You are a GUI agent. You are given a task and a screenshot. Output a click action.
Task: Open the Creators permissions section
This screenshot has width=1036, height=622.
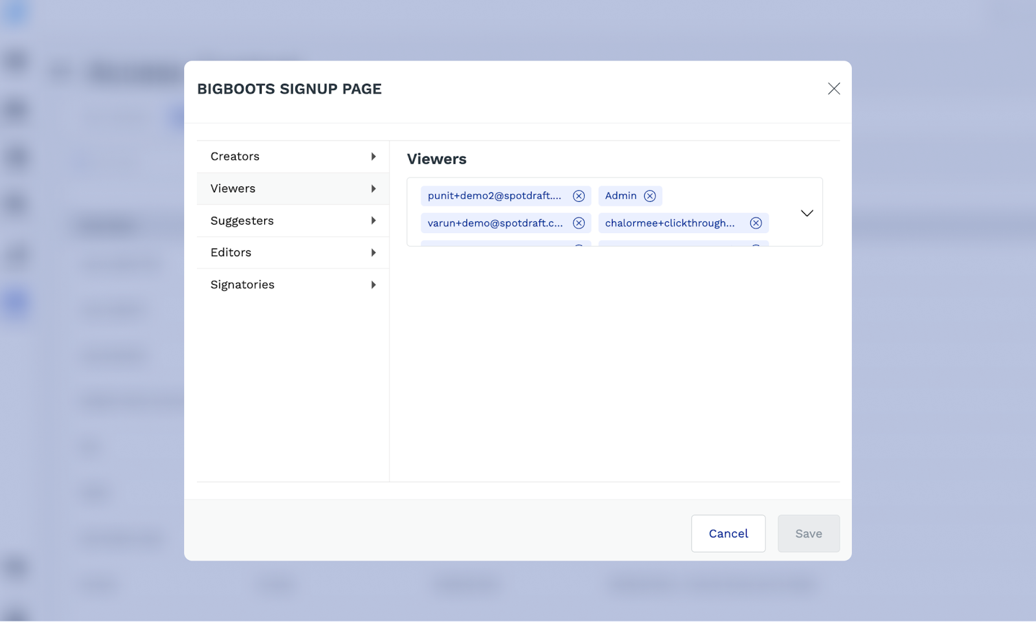pyautogui.click(x=235, y=157)
